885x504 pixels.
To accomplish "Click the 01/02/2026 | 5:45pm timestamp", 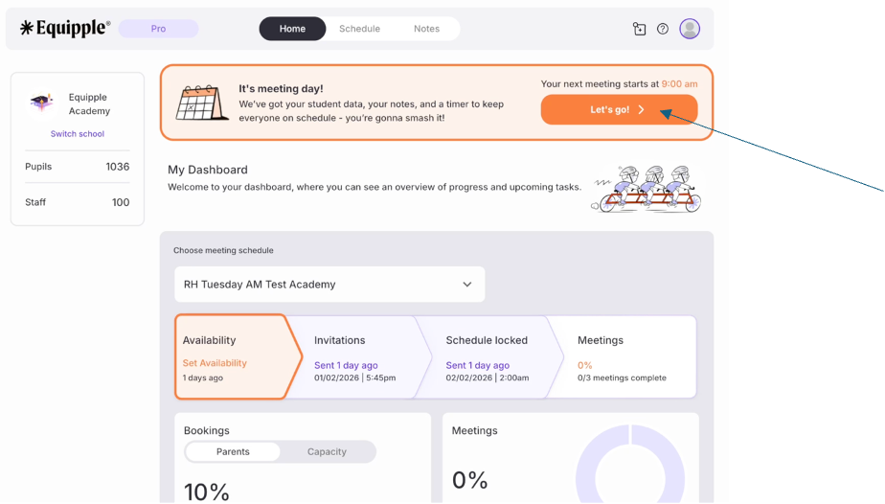I will coord(355,378).
